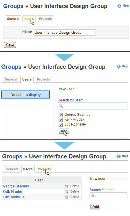Click trash icon beside Luc Robitaille
Screen dimensions: 130x216
[67, 197]
